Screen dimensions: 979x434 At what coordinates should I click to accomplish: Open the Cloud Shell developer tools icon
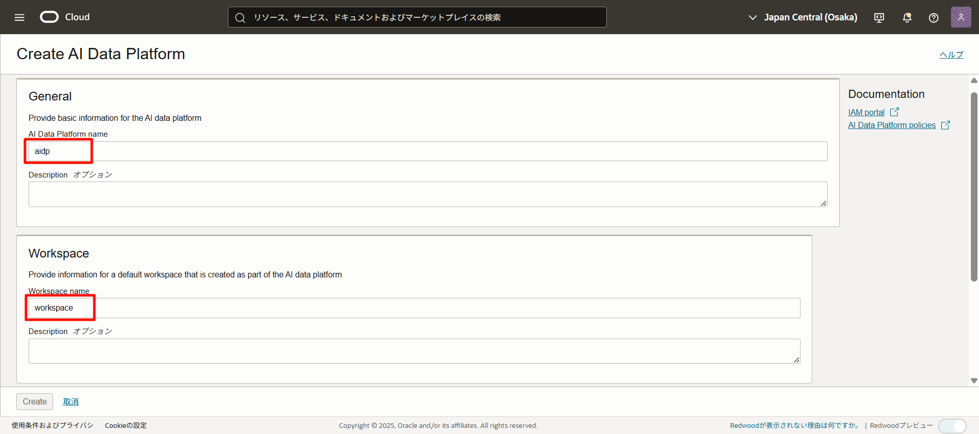[x=879, y=18]
